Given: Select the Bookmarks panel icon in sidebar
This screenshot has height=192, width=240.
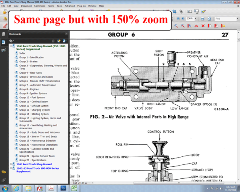Looking at the screenshot, I should click(x=4, y=42).
